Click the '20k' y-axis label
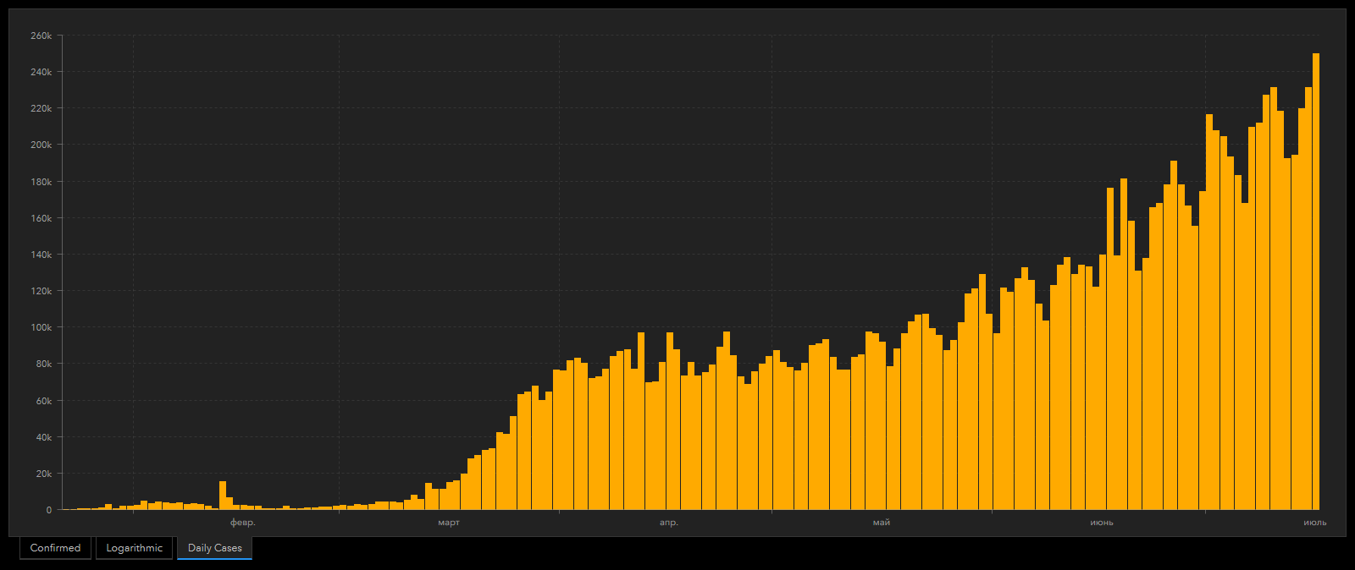Viewport: 1355px width, 570px height. click(44, 474)
